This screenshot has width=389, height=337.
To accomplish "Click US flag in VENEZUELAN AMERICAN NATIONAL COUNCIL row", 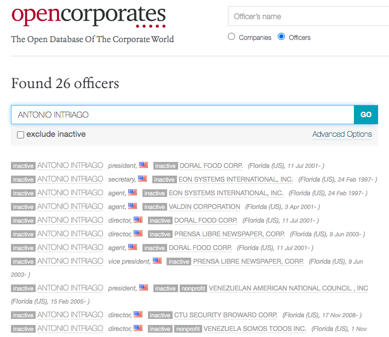I will (x=144, y=287).
